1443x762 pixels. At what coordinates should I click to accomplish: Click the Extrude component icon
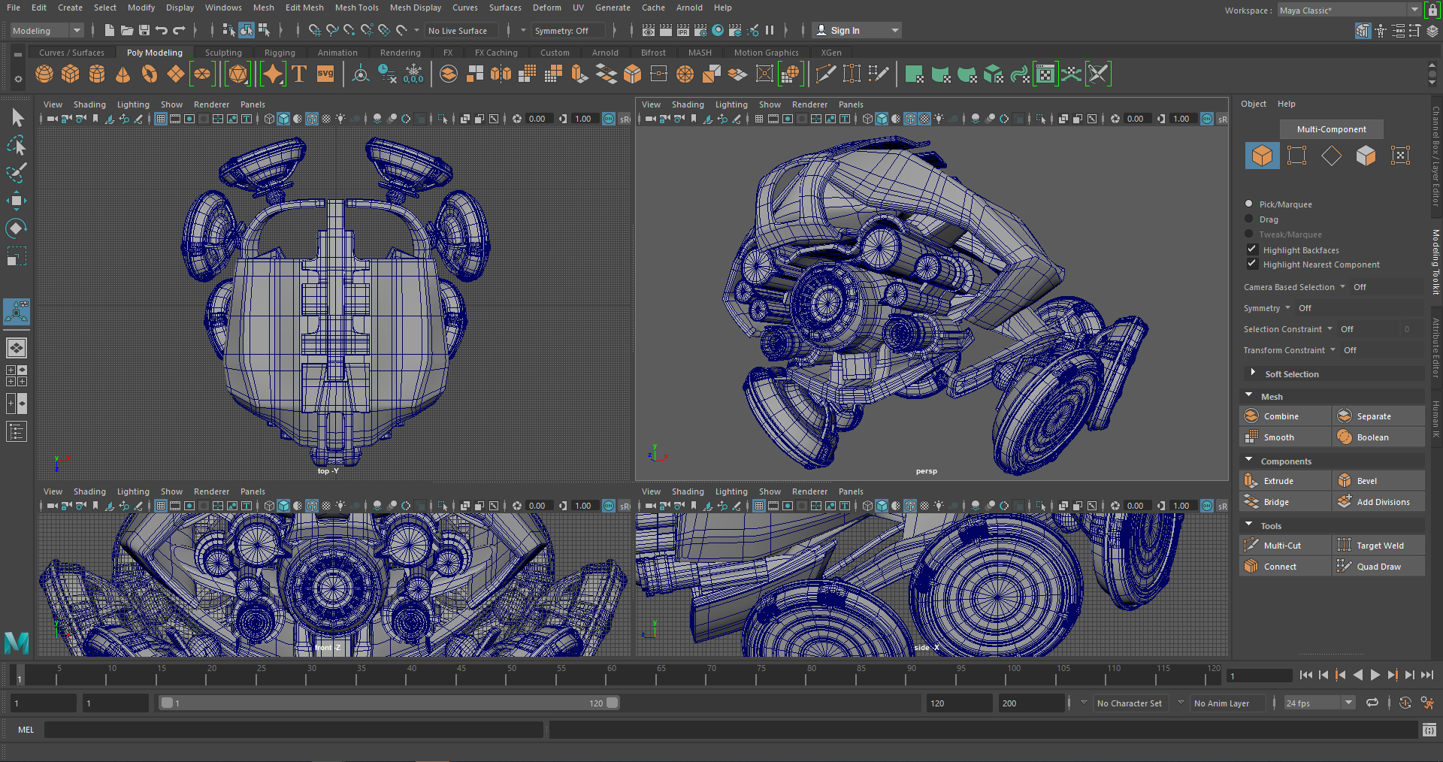(x=1251, y=481)
